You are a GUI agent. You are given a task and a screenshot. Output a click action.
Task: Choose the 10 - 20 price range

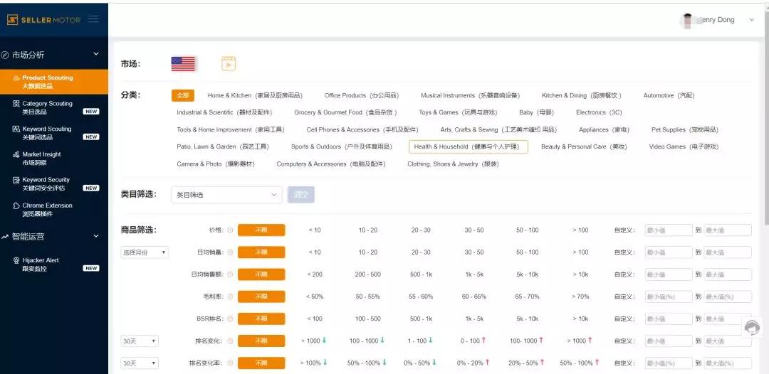[368, 230]
